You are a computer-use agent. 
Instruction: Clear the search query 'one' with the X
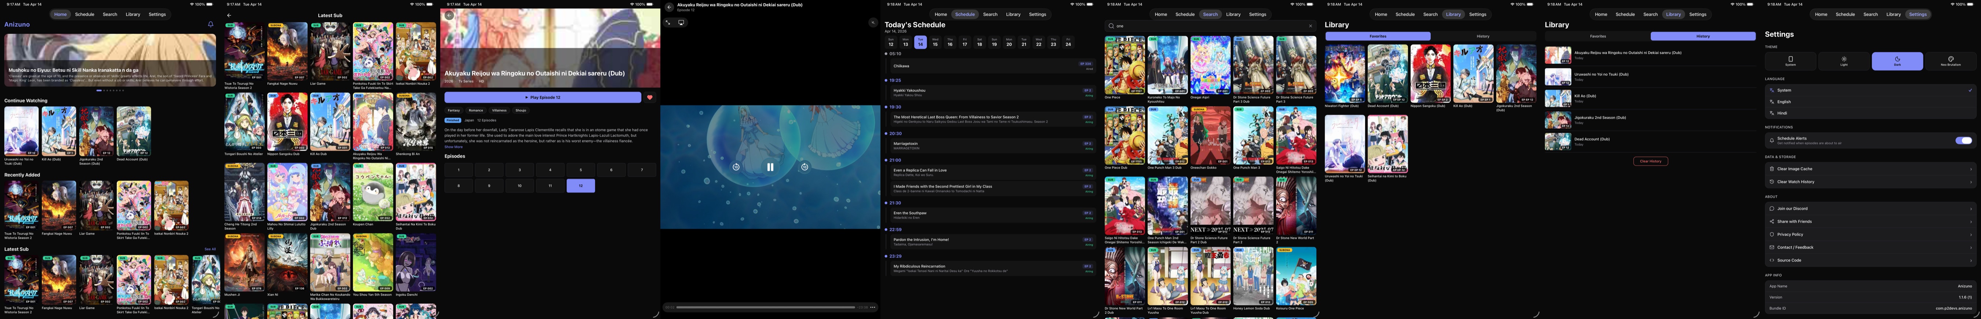pyautogui.click(x=1310, y=26)
